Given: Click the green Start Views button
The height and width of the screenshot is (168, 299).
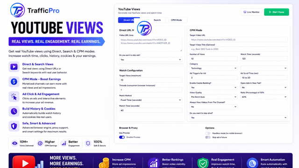Looking at the screenshot, I should 277,12.
